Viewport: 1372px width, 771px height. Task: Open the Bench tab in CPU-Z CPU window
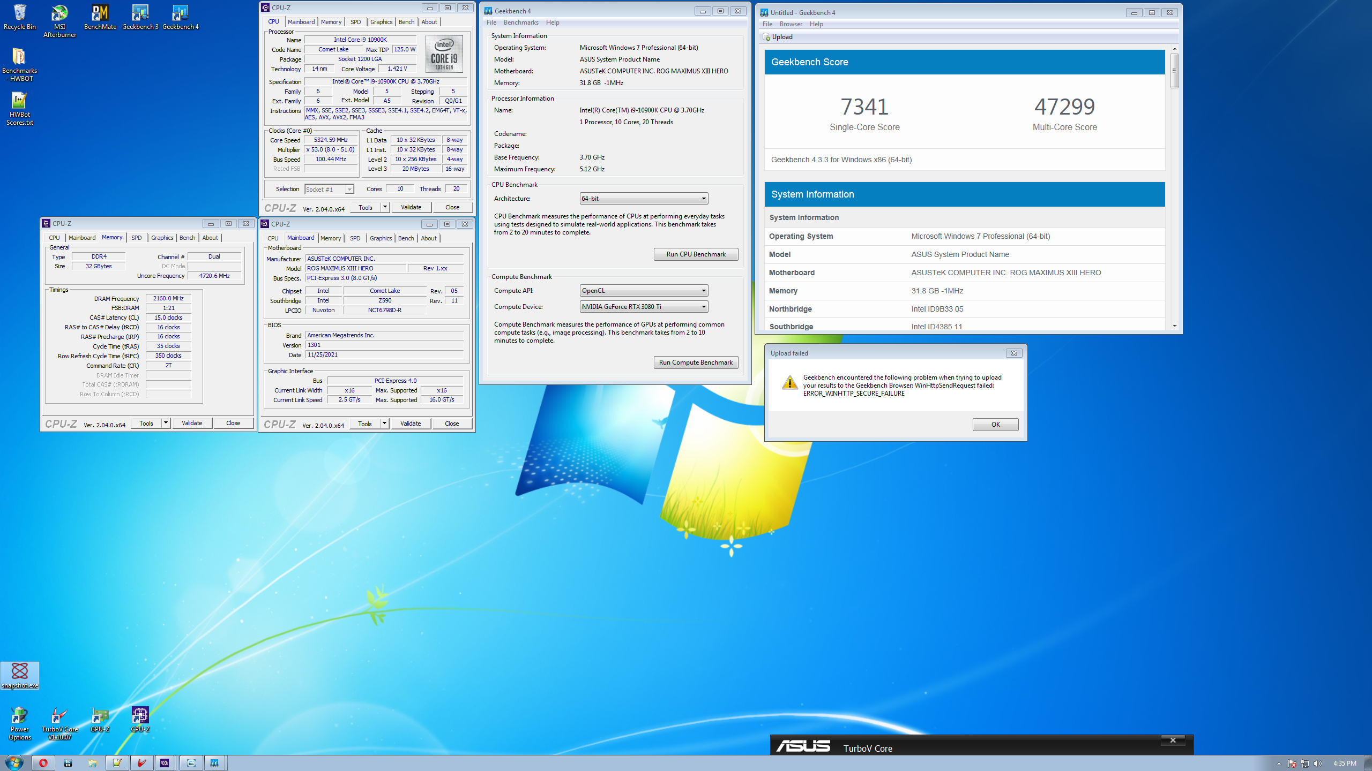tap(406, 22)
